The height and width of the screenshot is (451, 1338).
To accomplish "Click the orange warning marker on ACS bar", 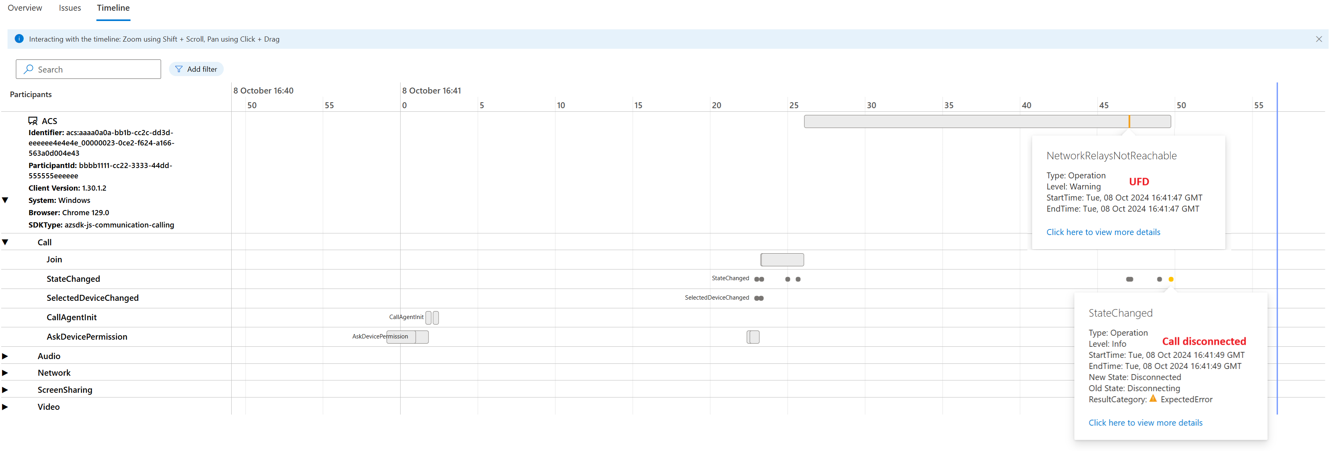I will pos(1129,121).
